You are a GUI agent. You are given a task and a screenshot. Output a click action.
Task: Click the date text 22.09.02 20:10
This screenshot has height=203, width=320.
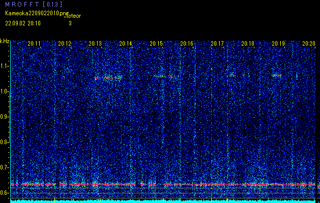23,23
